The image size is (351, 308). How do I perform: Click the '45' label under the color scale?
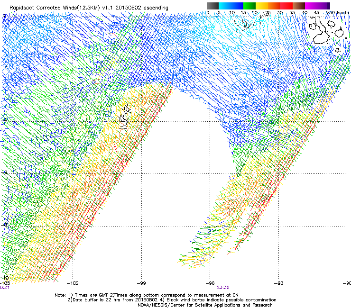pos(316,13)
